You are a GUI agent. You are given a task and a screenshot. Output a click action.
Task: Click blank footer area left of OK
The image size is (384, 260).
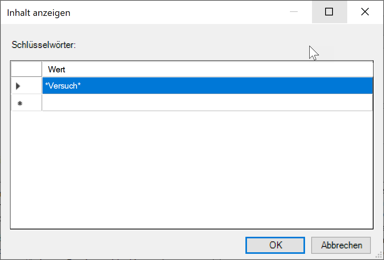pos(124,245)
